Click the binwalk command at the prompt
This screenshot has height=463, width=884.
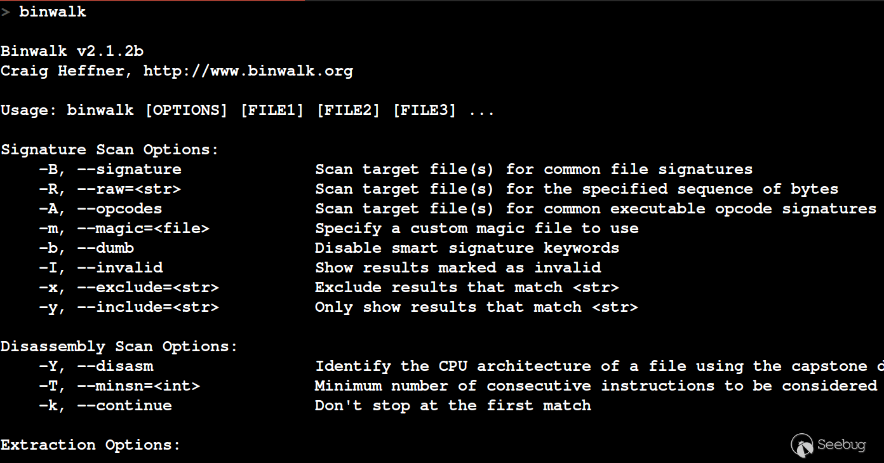coord(53,12)
